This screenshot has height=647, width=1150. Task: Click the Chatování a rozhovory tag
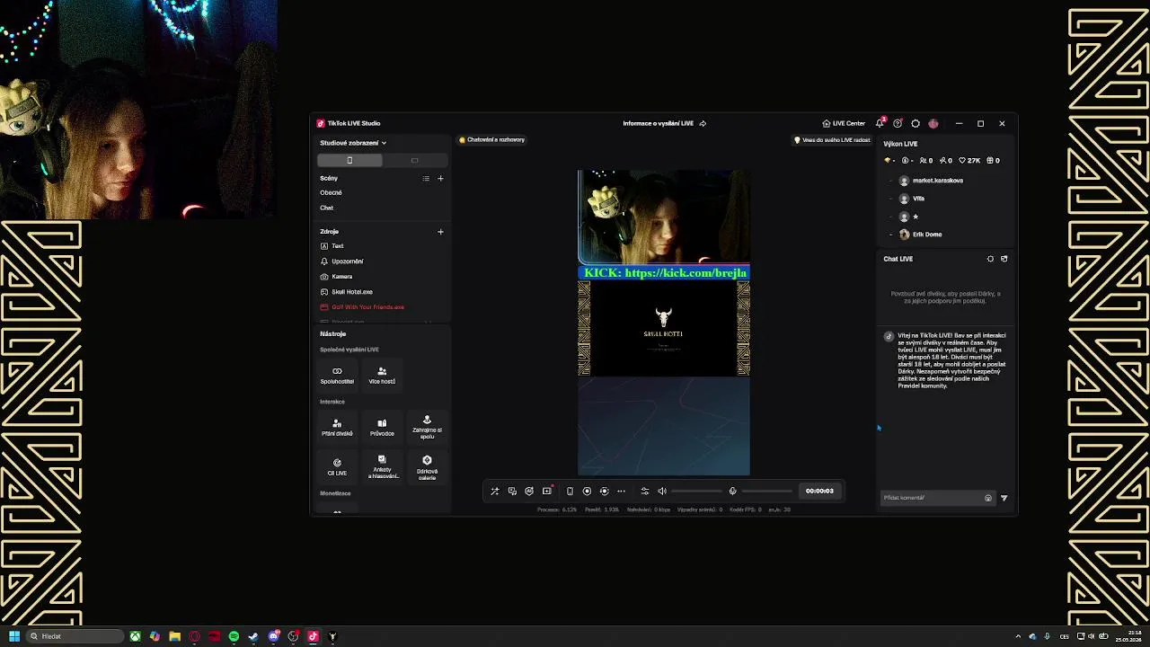(491, 139)
